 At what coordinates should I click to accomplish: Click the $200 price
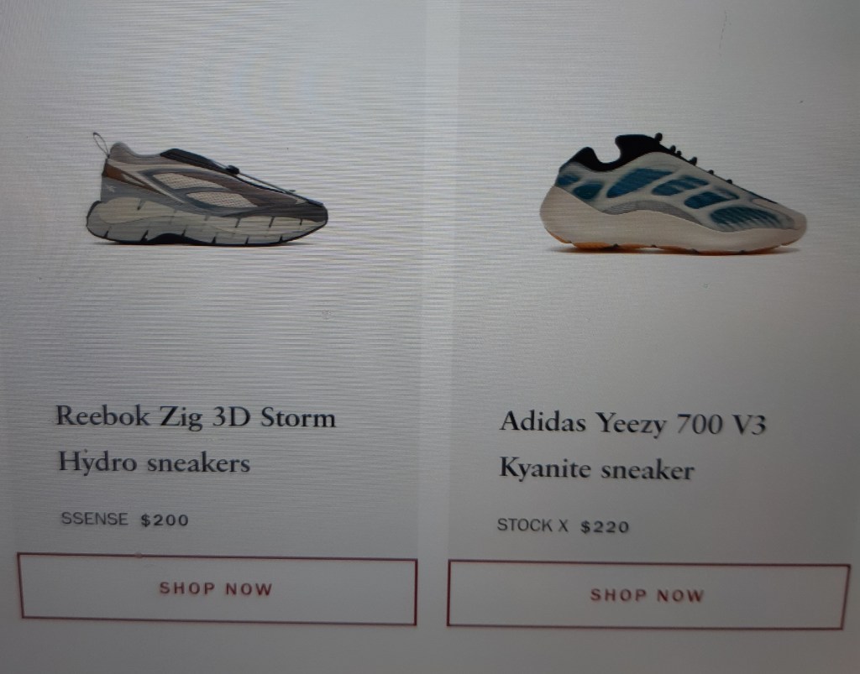pyautogui.click(x=165, y=520)
